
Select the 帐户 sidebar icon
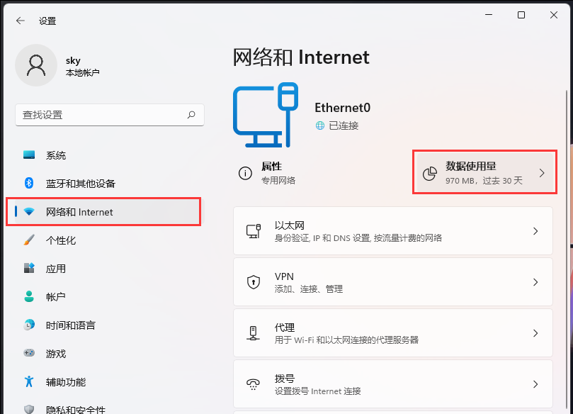click(x=29, y=296)
